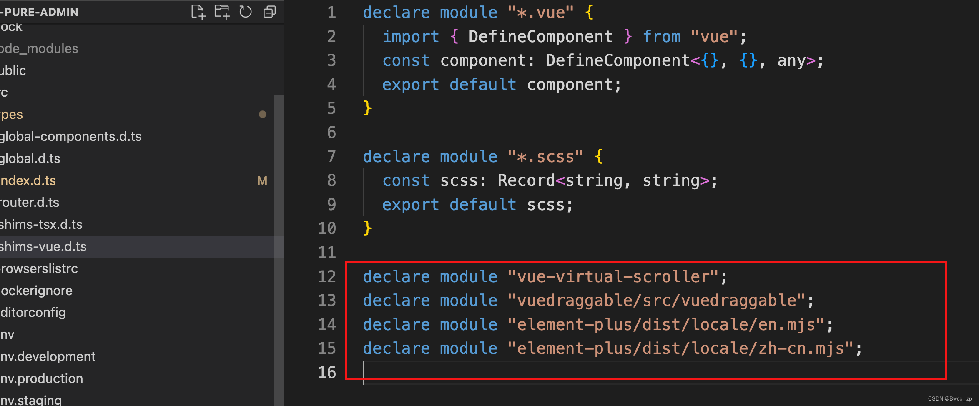979x406 pixels.
Task: Click the "vue" string on line 2
Action: pos(714,37)
